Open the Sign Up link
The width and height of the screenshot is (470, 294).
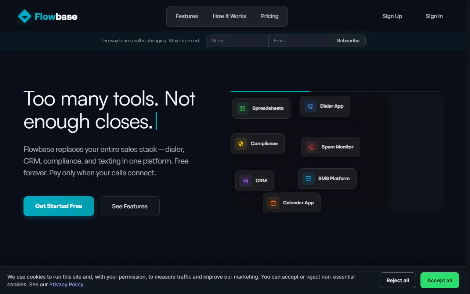392,16
